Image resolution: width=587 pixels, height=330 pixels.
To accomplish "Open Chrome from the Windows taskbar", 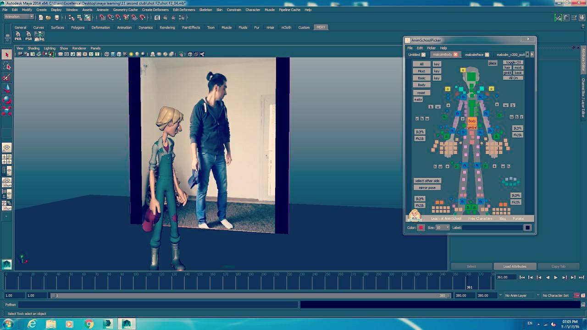I will click(x=89, y=324).
